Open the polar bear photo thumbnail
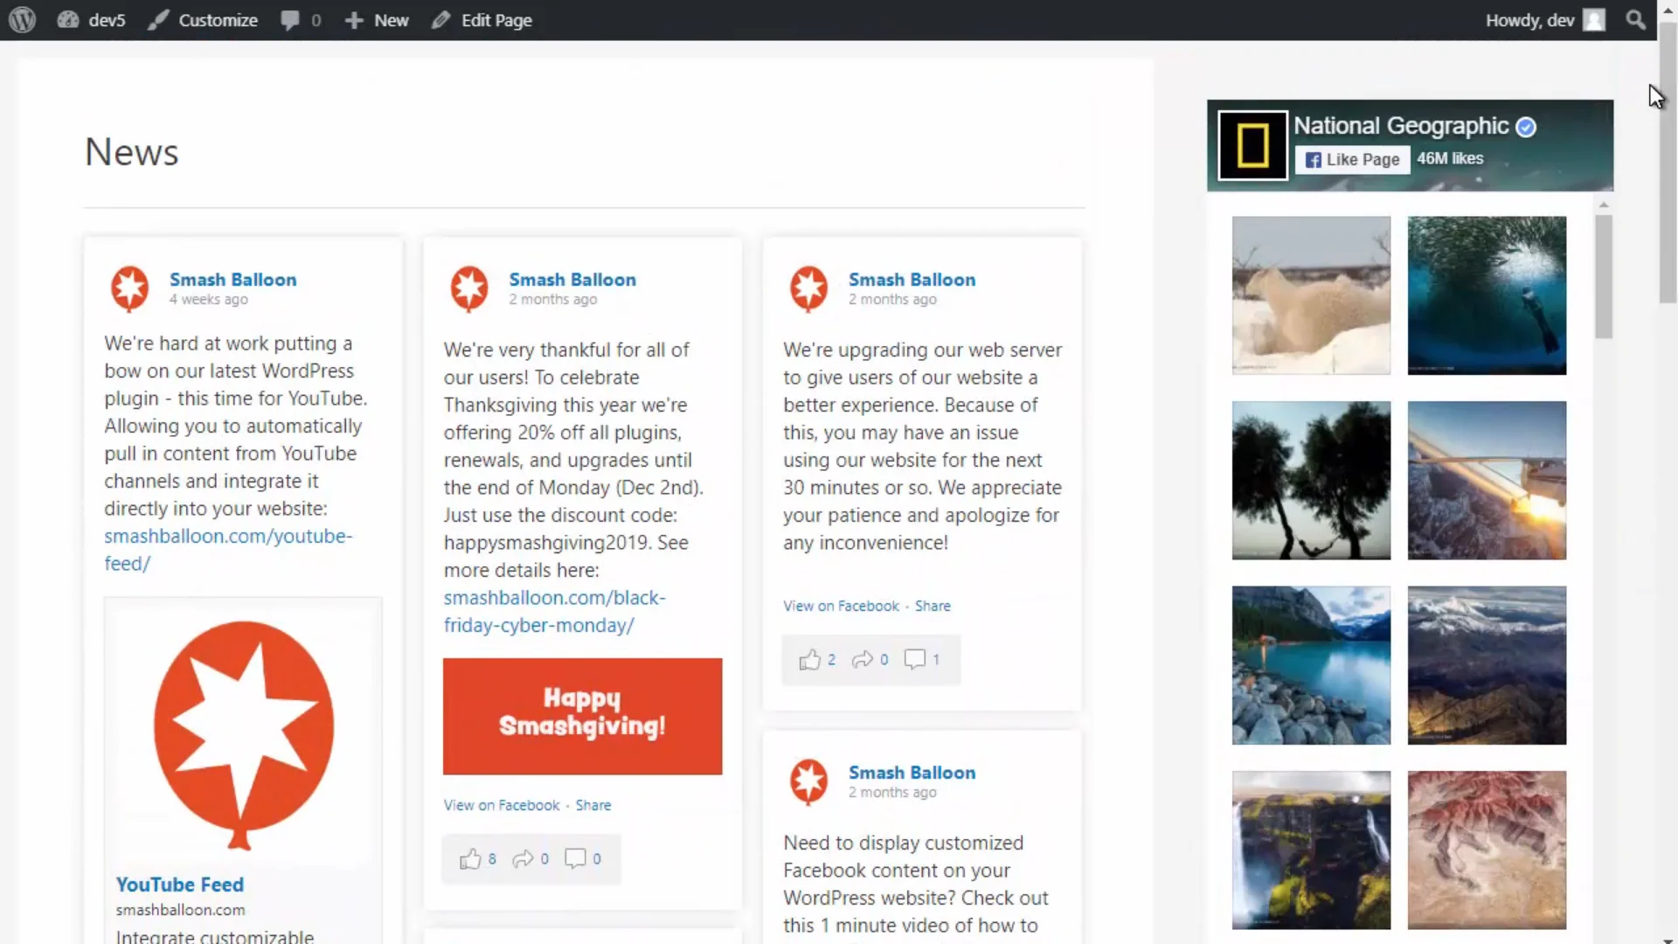Image resolution: width=1678 pixels, height=944 pixels. 1310,295
